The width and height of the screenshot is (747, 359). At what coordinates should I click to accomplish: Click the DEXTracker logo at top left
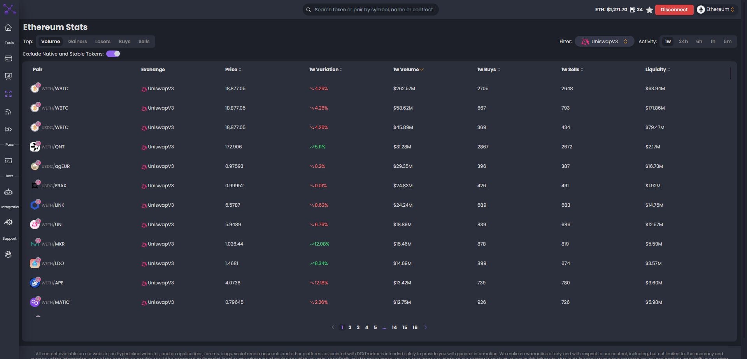click(9, 9)
